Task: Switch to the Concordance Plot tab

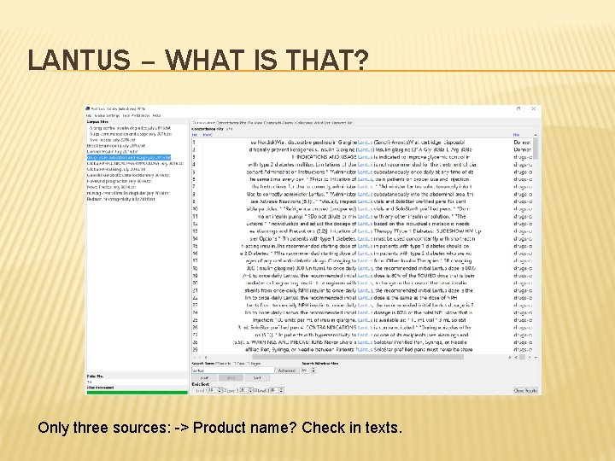Action: click(x=231, y=123)
